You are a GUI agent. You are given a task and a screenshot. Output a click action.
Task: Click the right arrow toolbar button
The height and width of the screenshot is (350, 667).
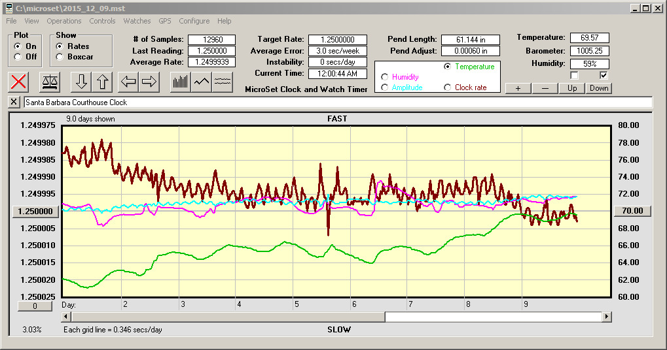pyautogui.click(x=149, y=82)
